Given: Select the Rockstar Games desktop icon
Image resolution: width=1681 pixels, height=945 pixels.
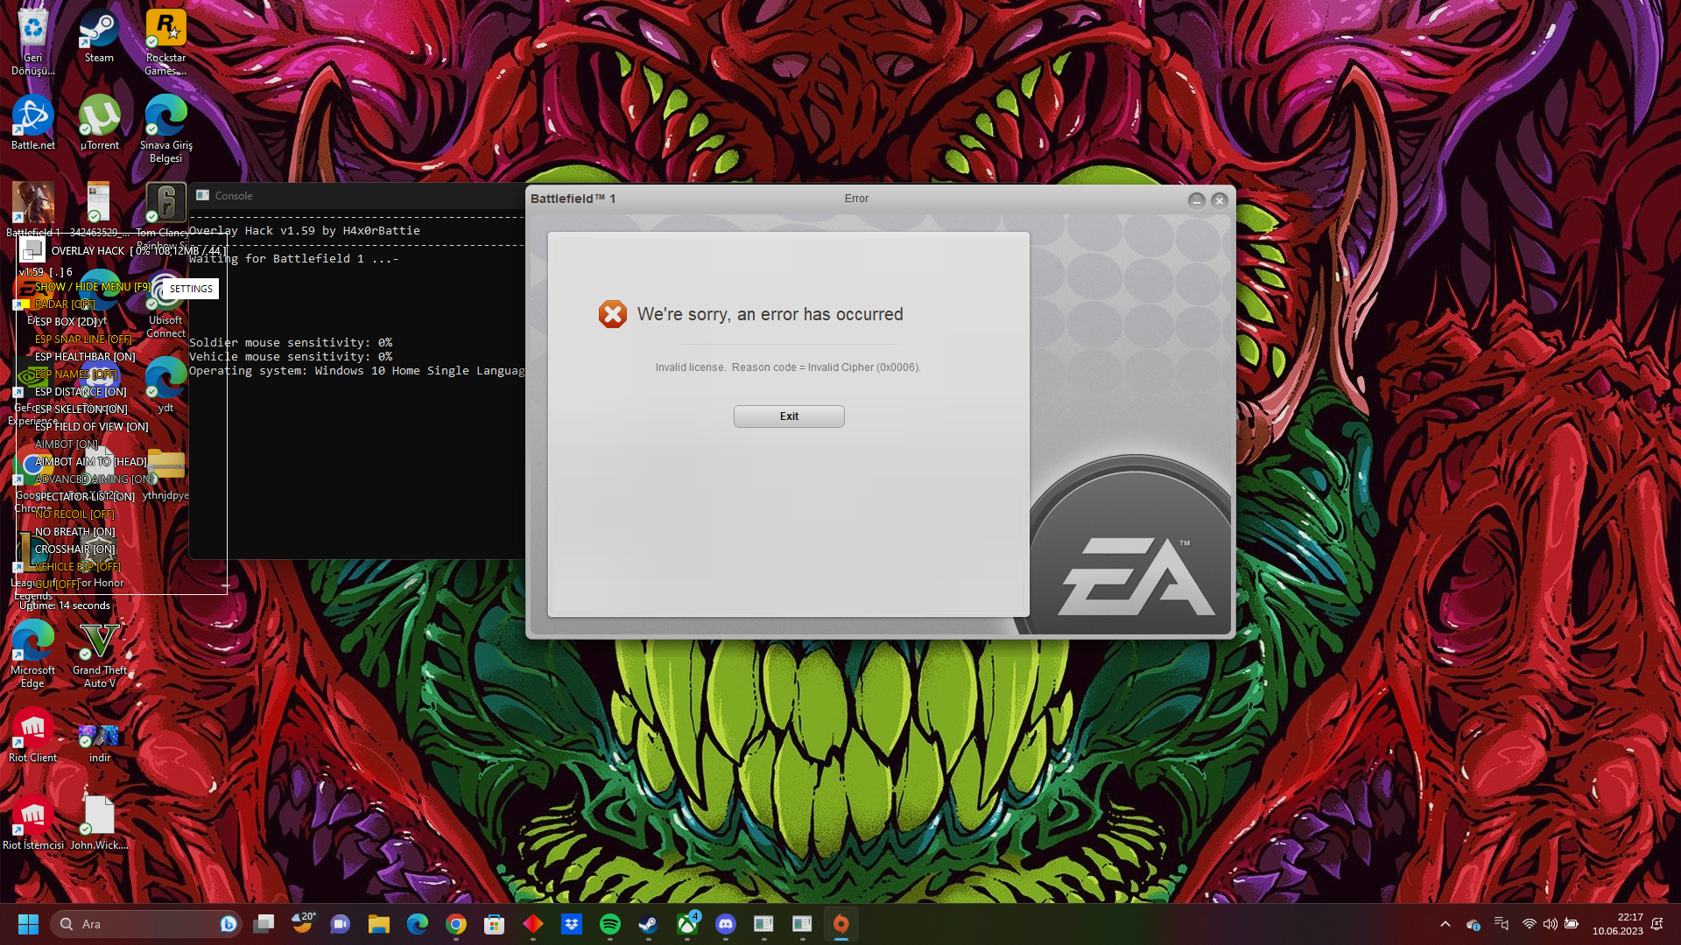Looking at the screenshot, I should (x=165, y=42).
